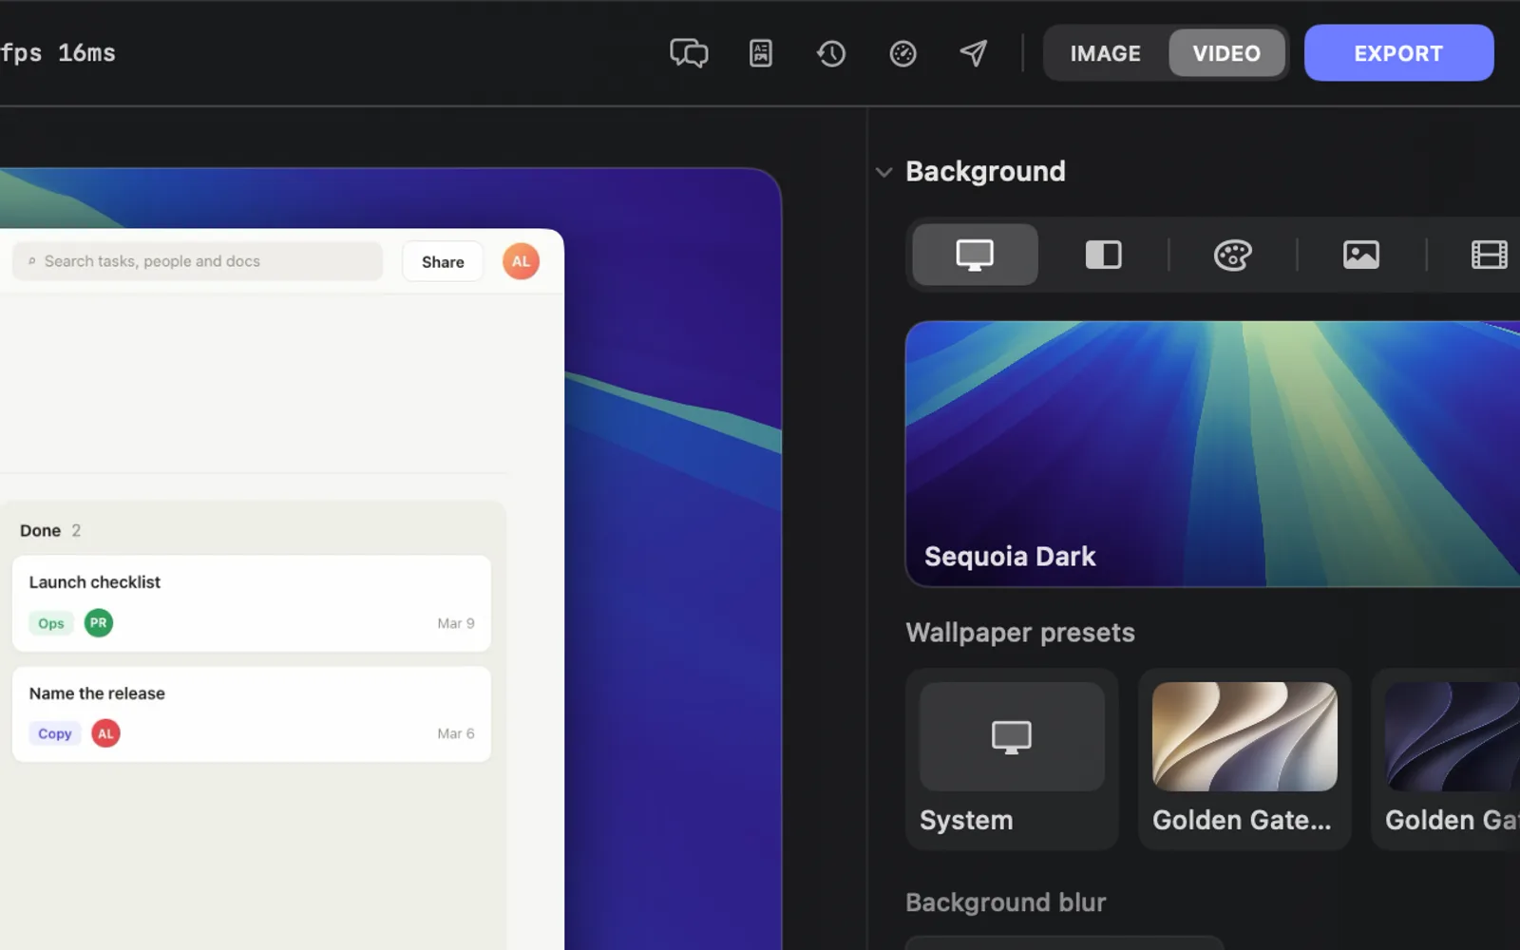Open the chat feedback bubbles icon
The width and height of the screenshot is (1520, 950).
pos(689,53)
